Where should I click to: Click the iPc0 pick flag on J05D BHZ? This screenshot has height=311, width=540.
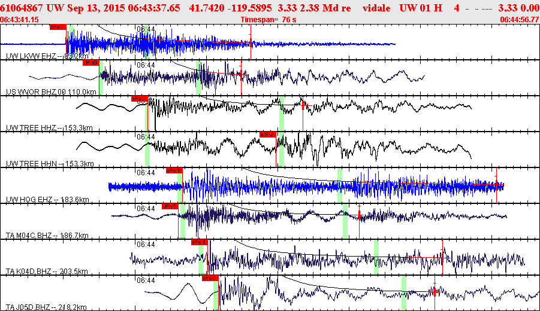(x=210, y=278)
